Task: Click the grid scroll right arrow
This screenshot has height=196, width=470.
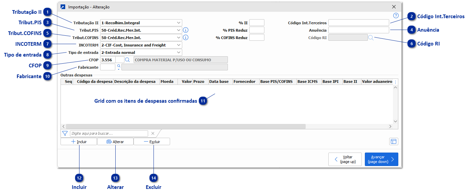Action: point(390,126)
